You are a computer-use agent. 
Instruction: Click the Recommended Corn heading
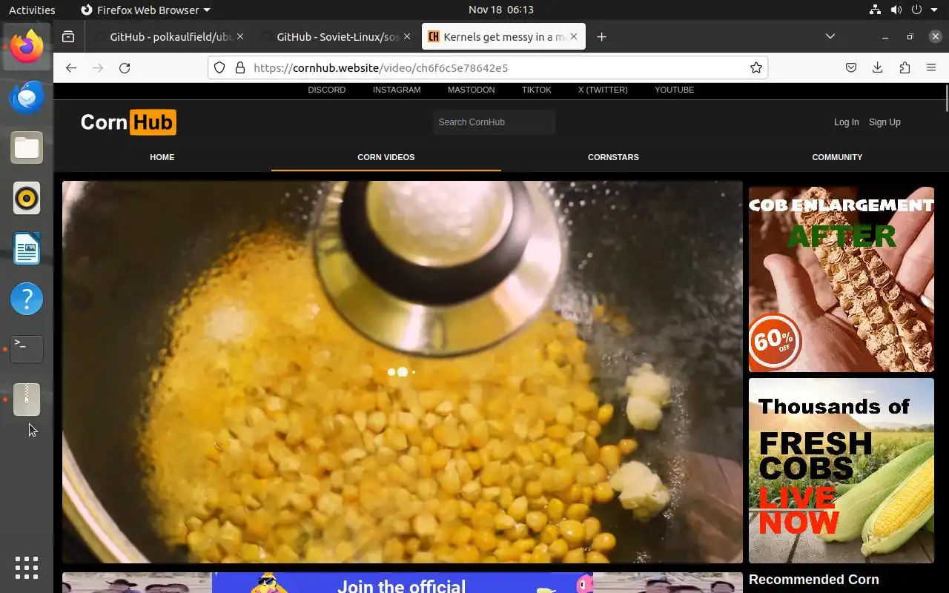813,580
